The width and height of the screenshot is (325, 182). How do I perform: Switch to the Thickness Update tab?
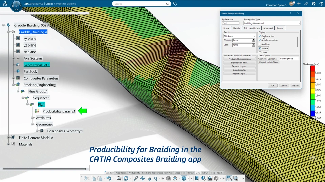click(x=252, y=28)
